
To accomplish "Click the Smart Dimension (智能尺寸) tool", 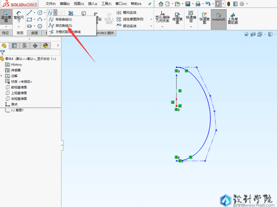I will click(x=18, y=17).
